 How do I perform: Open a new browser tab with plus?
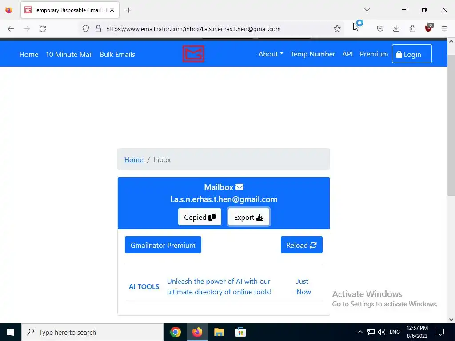point(128,10)
